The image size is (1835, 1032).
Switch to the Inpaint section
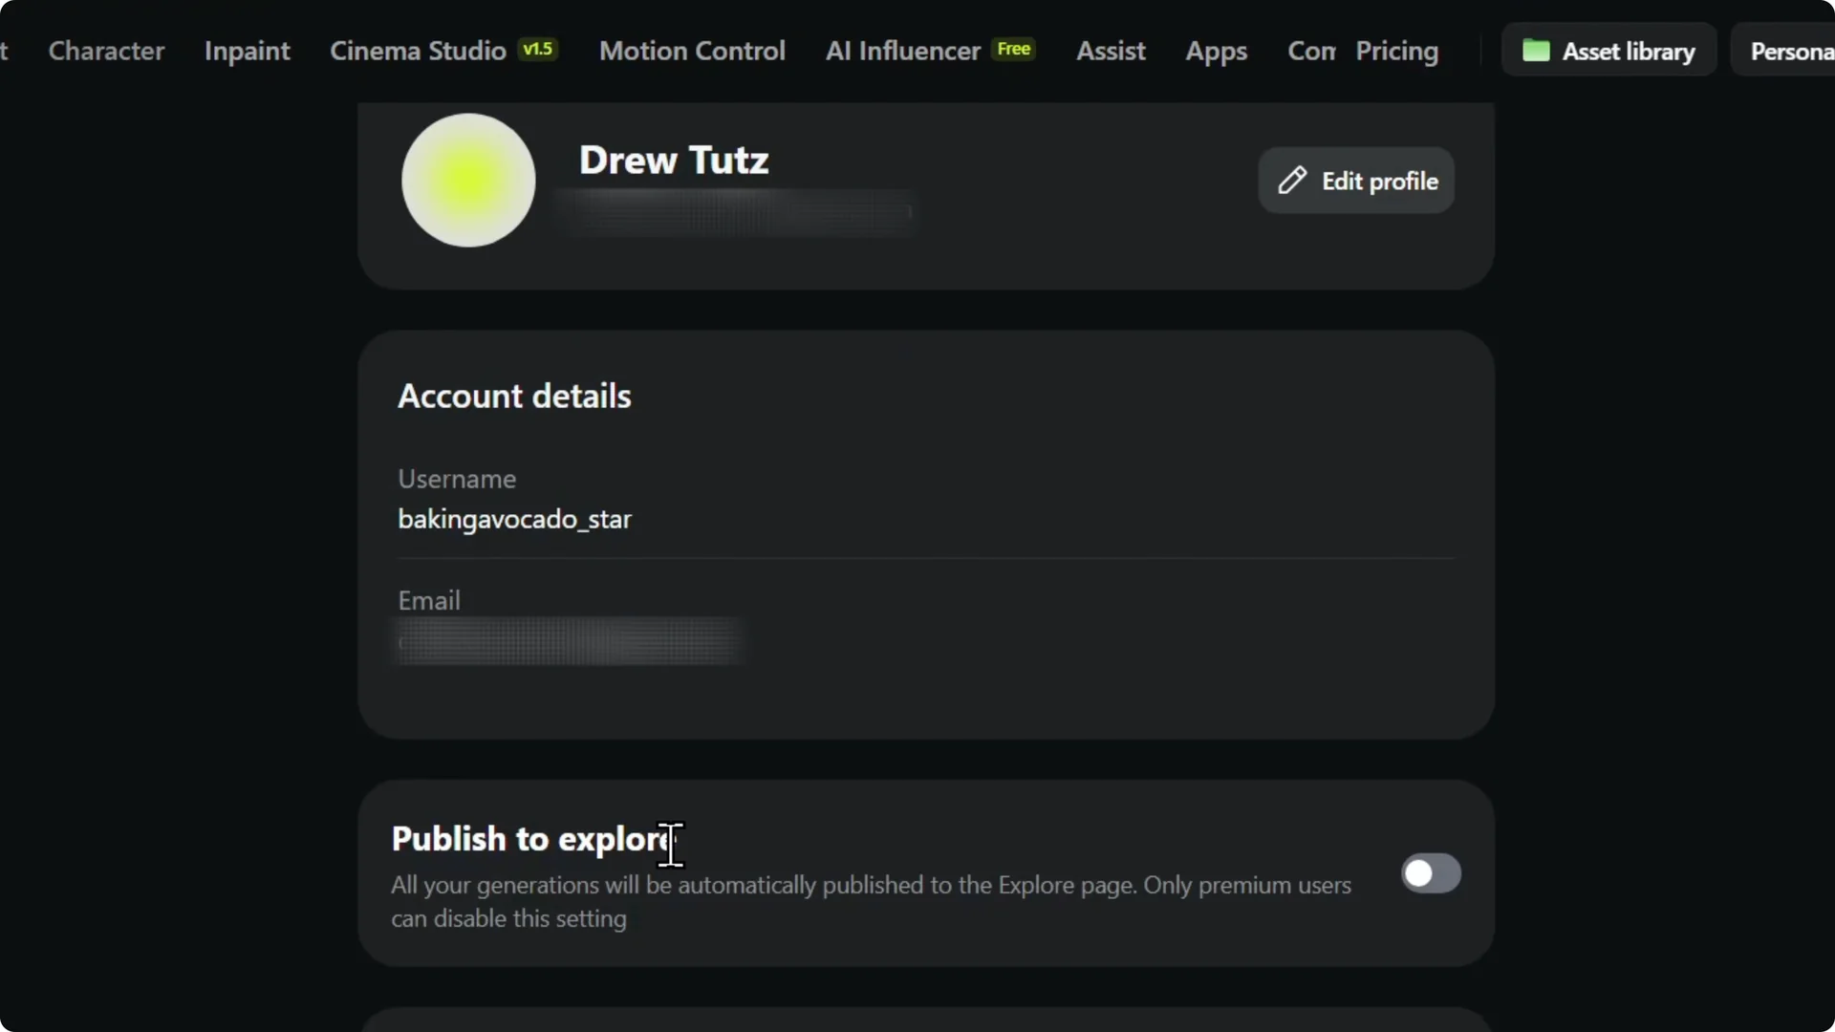pyautogui.click(x=246, y=51)
